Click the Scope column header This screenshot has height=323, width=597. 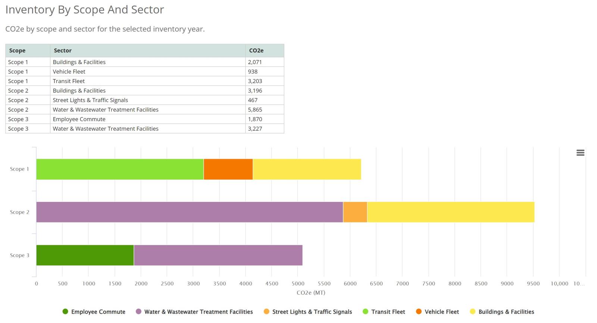[x=17, y=51]
